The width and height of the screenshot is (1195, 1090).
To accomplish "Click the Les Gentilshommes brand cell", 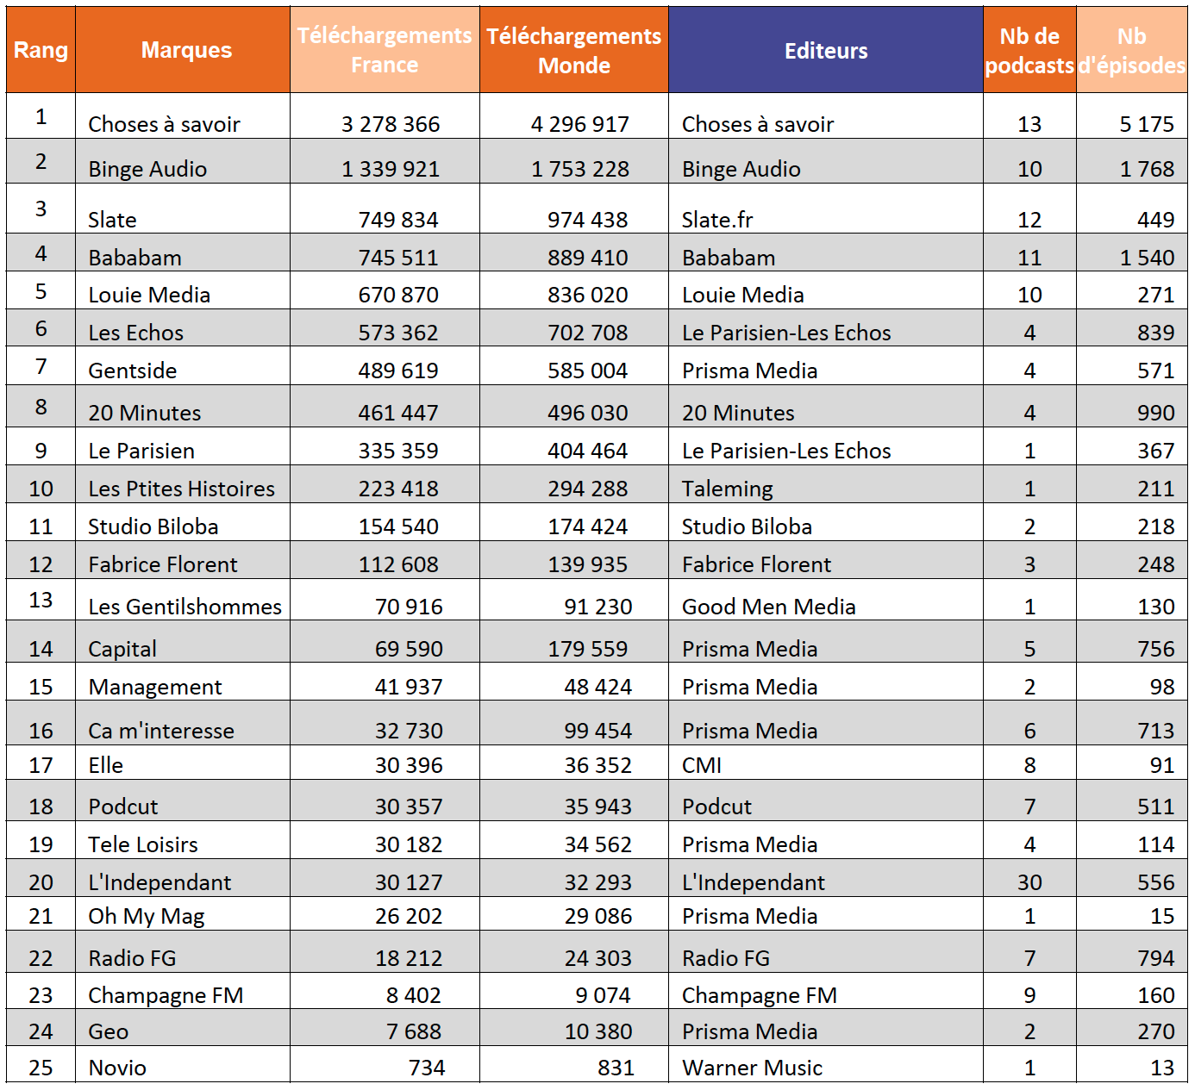I will click(x=185, y=607).
